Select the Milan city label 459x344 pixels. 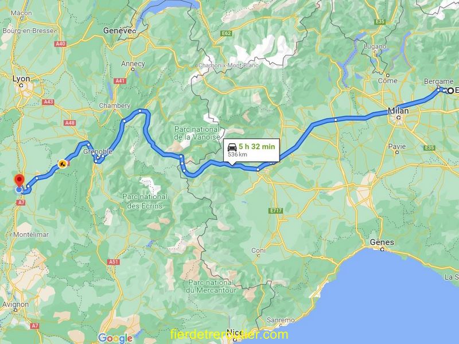(398, 111)
